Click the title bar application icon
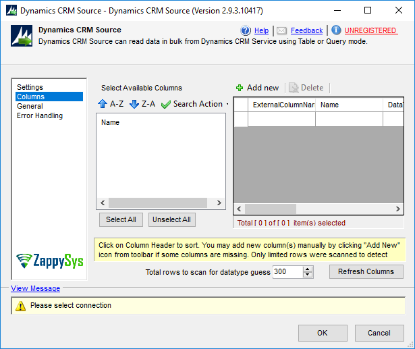The height and width of the screenshot is (349, 415). click(11, 10)
